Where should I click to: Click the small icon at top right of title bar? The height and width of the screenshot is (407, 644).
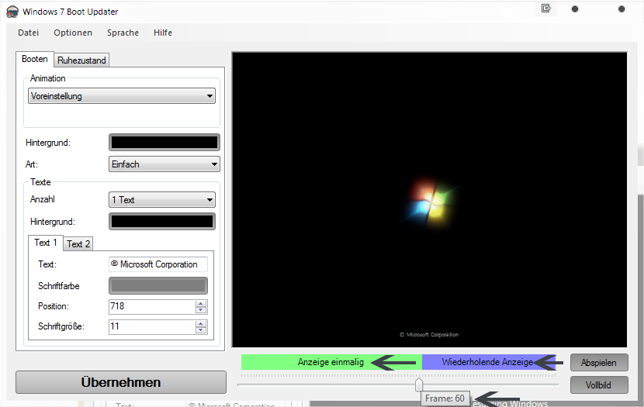pos(546,9)
